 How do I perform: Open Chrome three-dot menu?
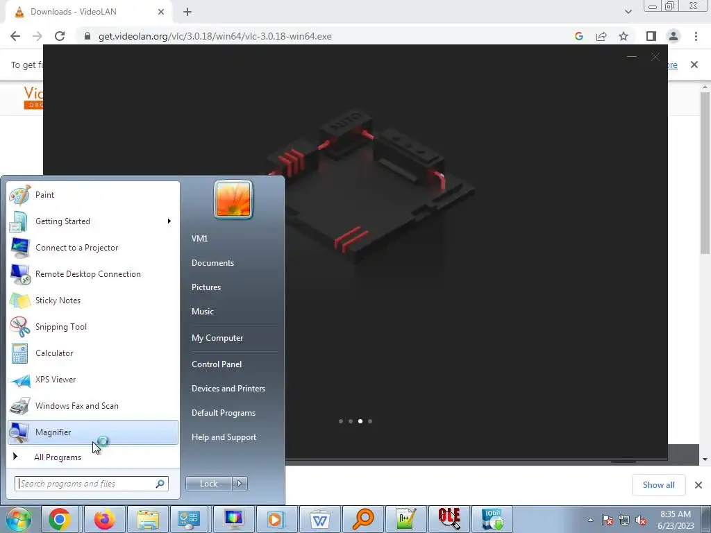[696, 36]
